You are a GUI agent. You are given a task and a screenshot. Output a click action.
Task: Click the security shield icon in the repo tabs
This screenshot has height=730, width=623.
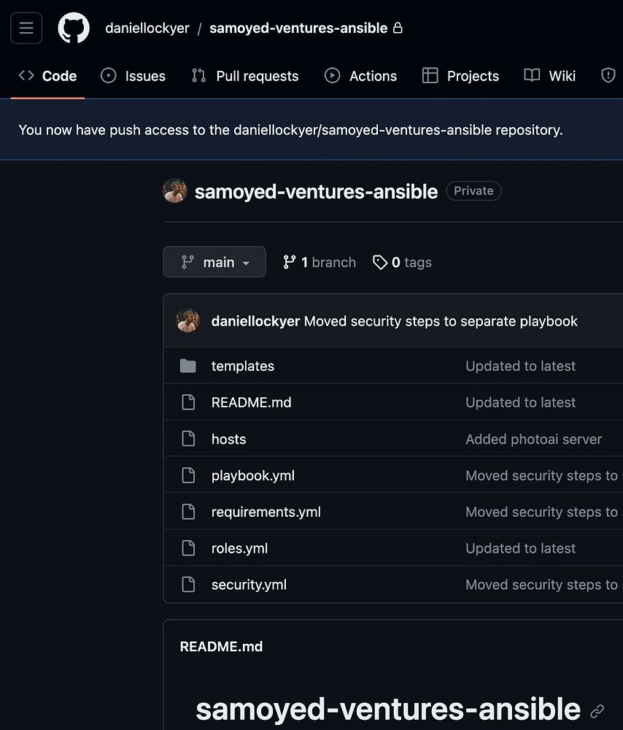(608, 76)
